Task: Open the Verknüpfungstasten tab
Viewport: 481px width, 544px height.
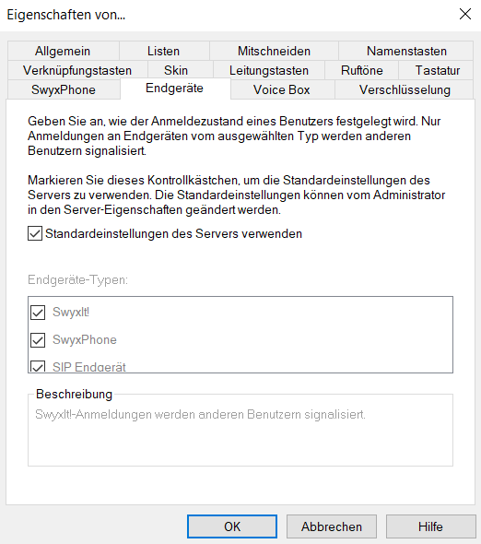Action: click(77, 70)
